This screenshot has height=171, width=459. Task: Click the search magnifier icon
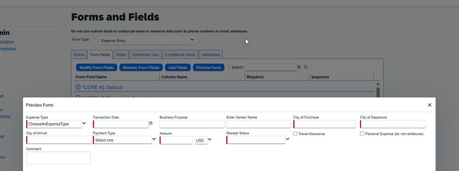click(306, 67)
